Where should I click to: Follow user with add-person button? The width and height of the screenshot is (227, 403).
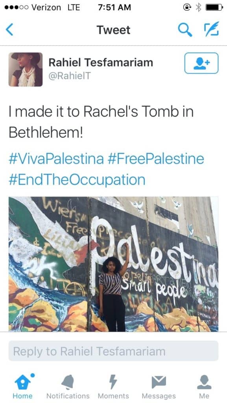point(201,63)
